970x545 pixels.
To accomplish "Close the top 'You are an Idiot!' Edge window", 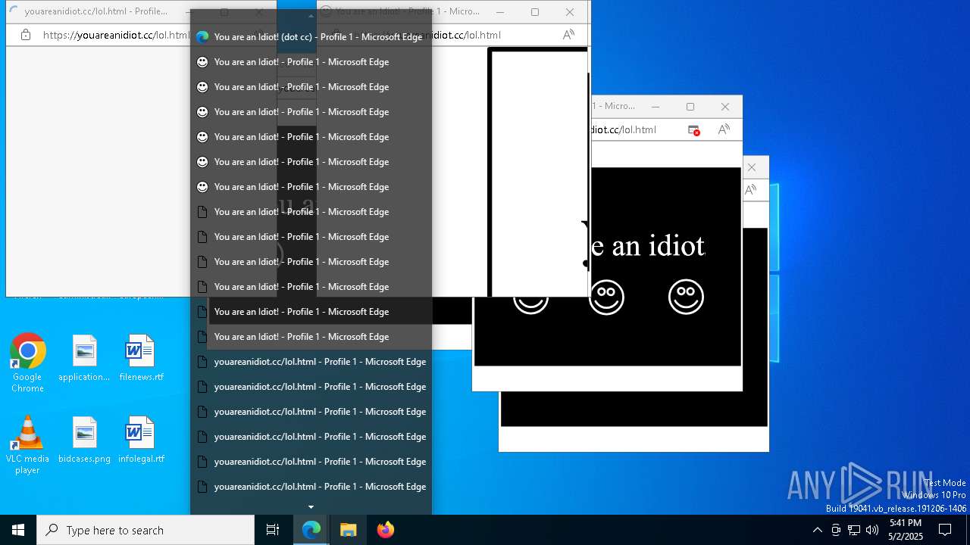I will (x=570, y=11).
